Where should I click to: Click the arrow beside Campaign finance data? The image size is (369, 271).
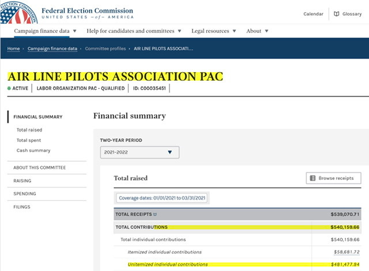pos(74,31)
